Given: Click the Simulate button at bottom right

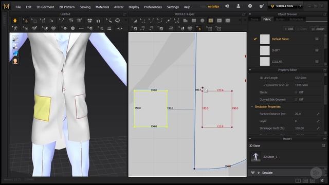Looking at the screenshot, I should 267,173.
